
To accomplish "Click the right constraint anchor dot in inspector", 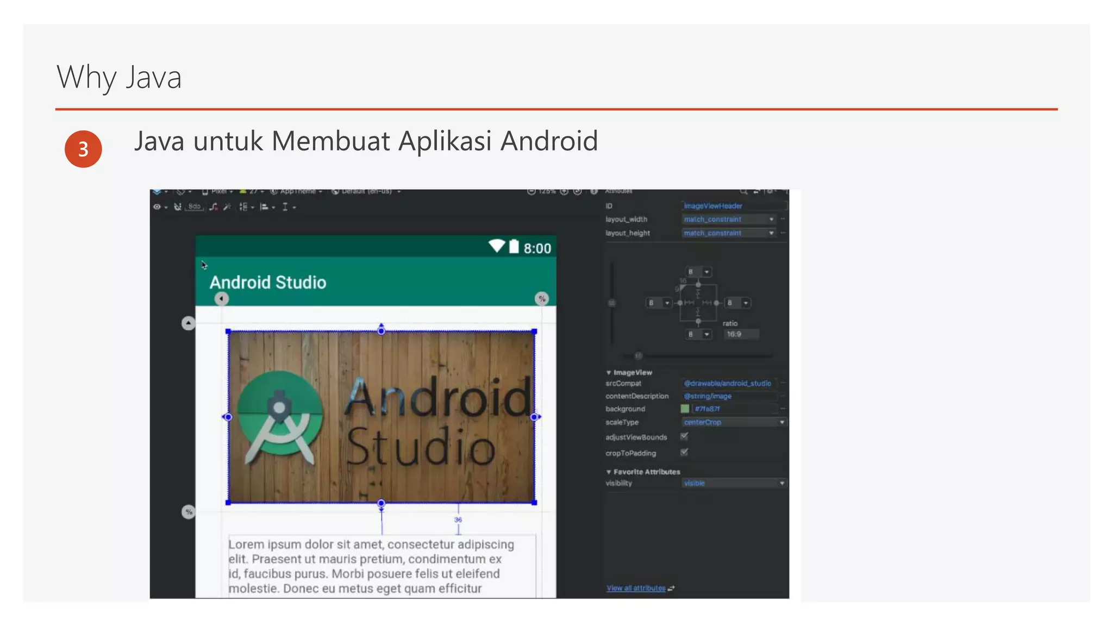I will tap(716, 303).
